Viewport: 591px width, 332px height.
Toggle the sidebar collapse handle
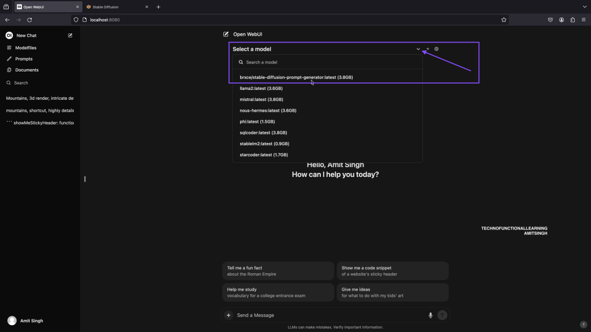85,179
